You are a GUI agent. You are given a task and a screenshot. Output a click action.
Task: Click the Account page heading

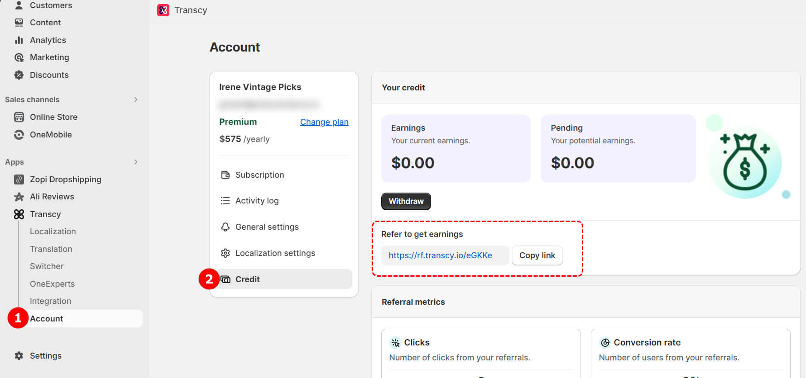tap(235, 47)
